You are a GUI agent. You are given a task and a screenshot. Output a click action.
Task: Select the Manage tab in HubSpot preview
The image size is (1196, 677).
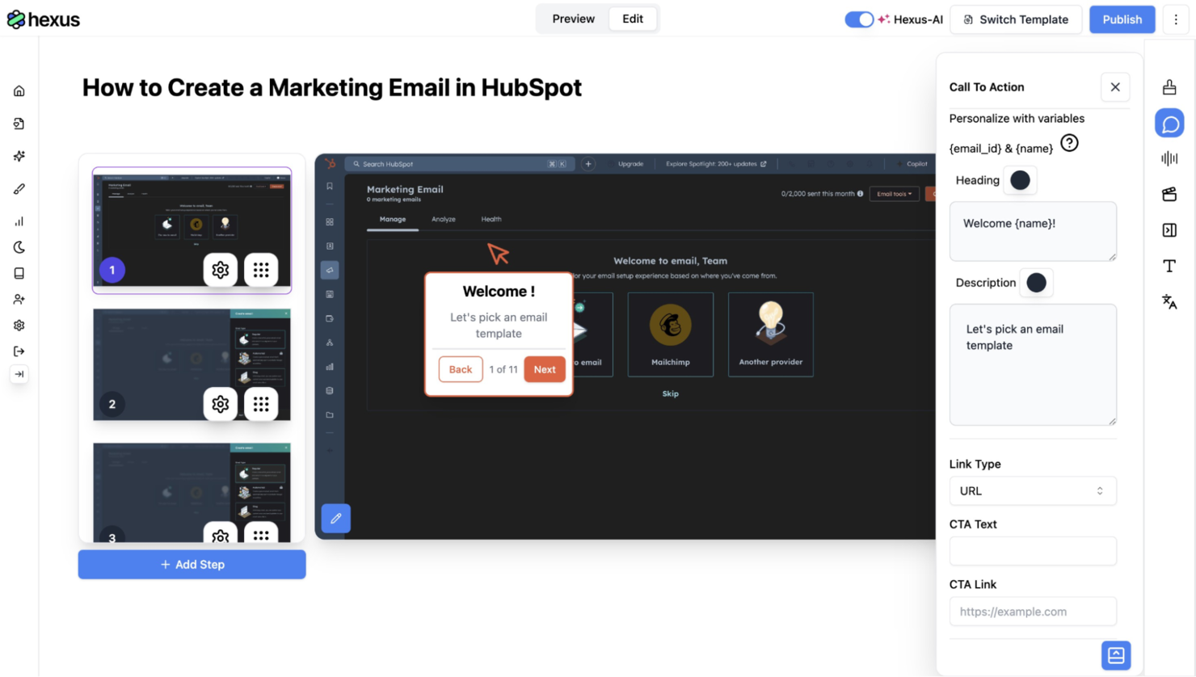[x=393, y=219]
